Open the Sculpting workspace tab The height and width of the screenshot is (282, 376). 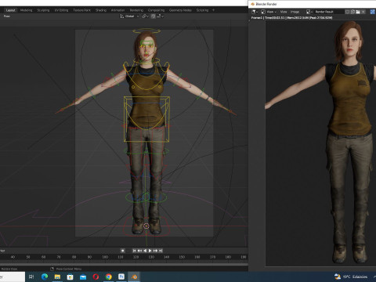point(43,10)
